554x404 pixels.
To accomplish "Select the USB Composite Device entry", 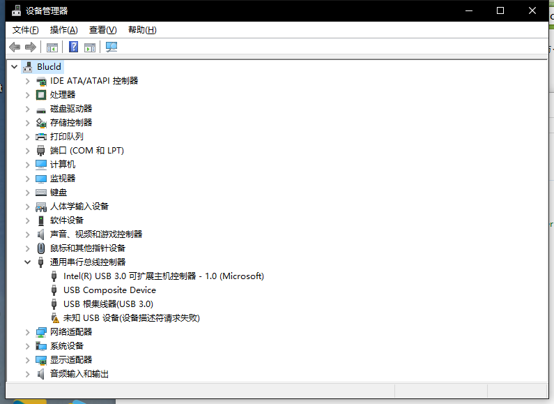I will coord(109,290).
